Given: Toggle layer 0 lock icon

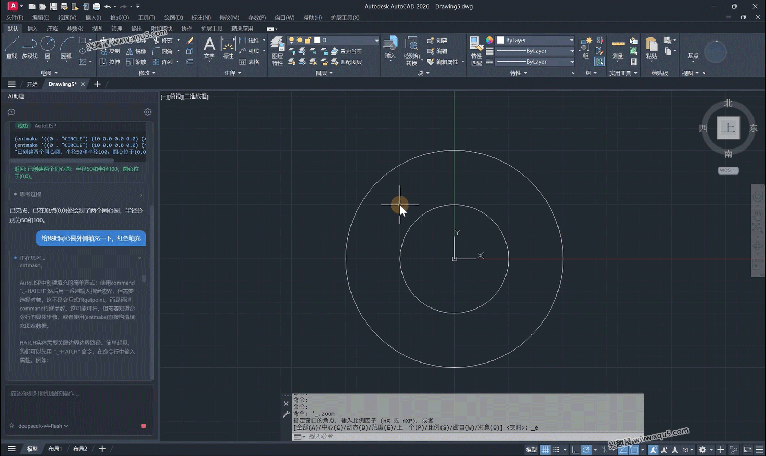Looking at the screenshot, I should (x=308, y=40).
